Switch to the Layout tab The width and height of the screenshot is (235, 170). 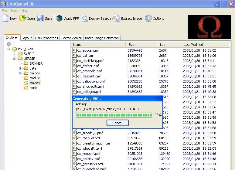pos(26,38)
